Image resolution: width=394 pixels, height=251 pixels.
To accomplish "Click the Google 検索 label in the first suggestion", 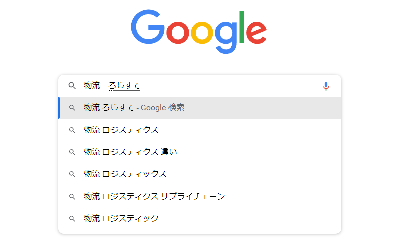I will 162,108.
